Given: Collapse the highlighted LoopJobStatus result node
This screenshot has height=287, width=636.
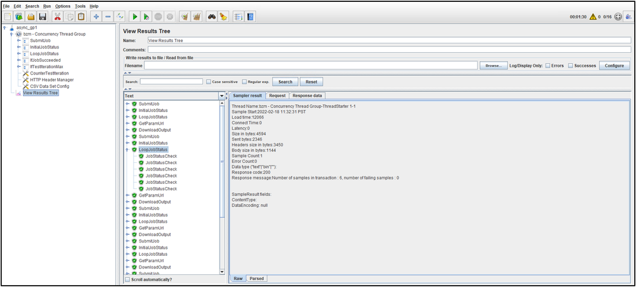Looking at the screenshot, I should pos(127,150).
